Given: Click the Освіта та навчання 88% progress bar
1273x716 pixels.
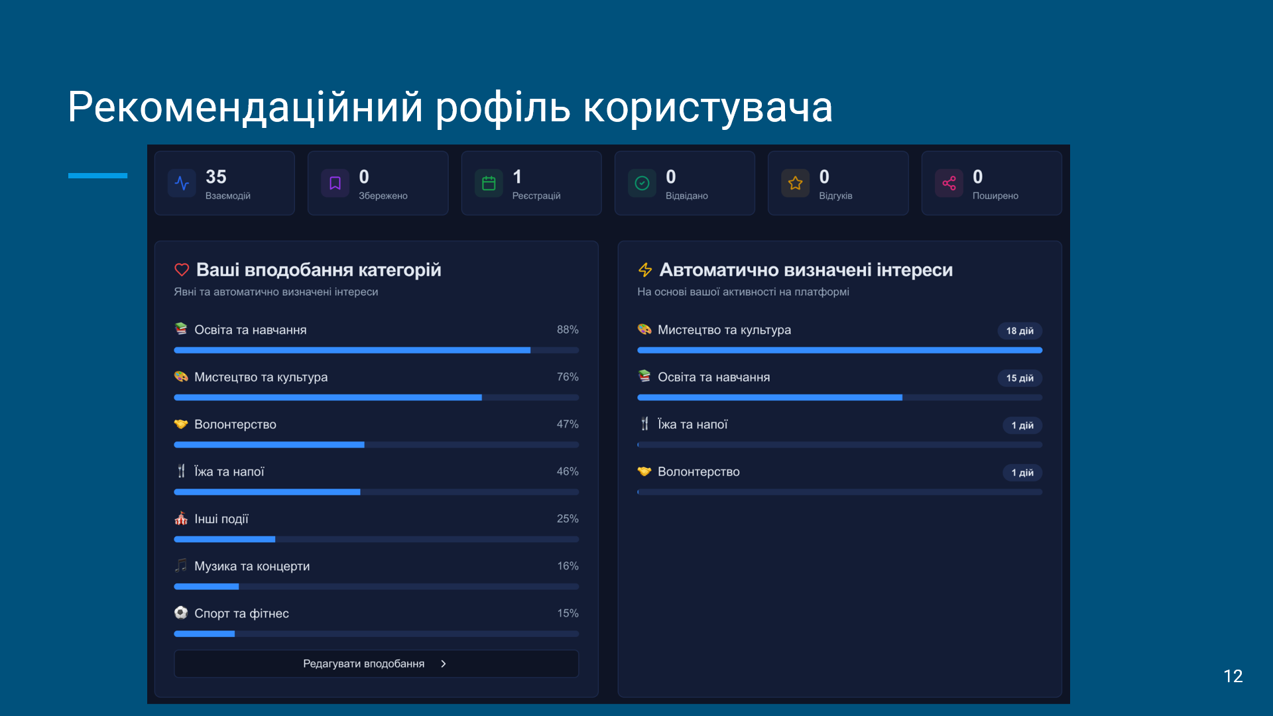Looking at the screenshot, I should 376,350.
